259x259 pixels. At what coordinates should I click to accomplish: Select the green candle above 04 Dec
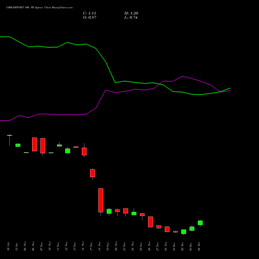click(200, 223)
